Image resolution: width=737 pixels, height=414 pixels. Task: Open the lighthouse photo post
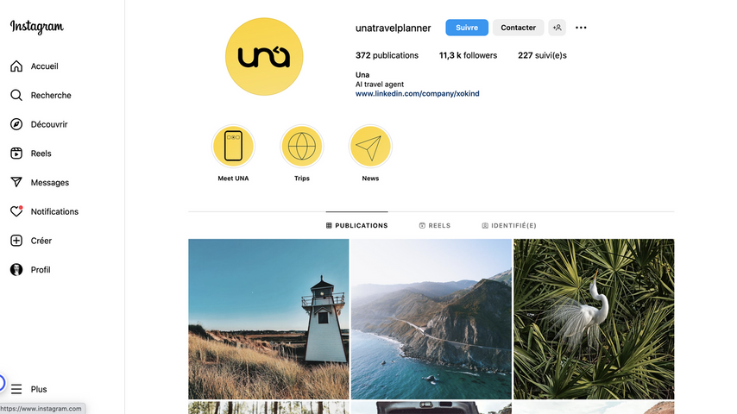coord(269,319)
